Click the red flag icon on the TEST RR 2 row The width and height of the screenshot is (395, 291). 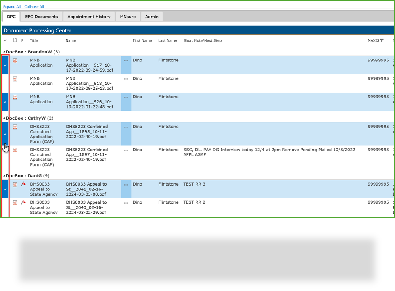pos(23,202)
